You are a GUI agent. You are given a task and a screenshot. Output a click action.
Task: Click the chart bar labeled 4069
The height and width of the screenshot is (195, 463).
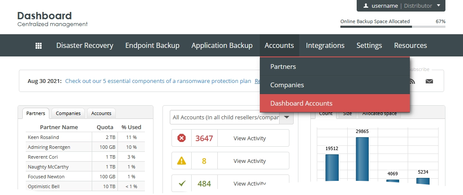click(x=392, y=180)
